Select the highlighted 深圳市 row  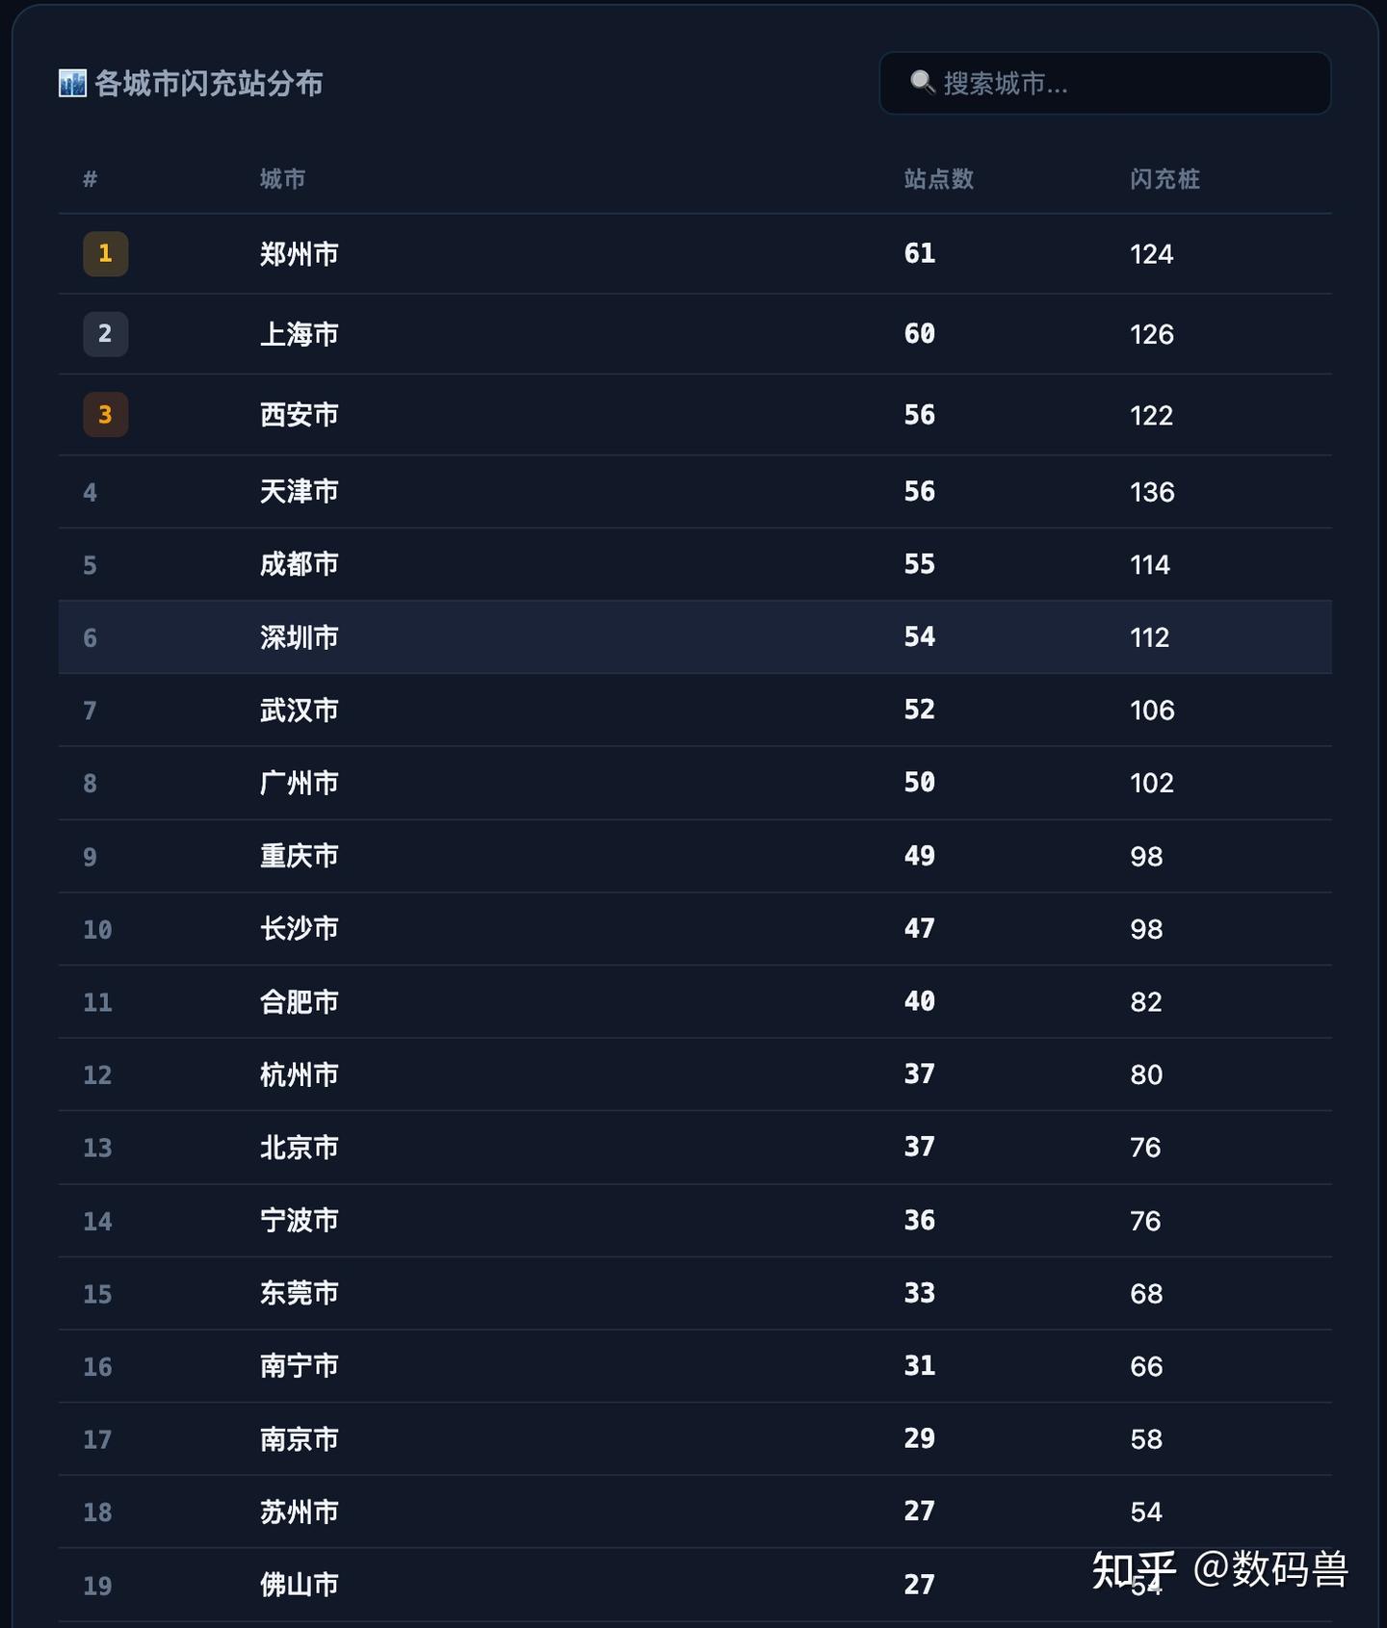[x=695, y=637]
